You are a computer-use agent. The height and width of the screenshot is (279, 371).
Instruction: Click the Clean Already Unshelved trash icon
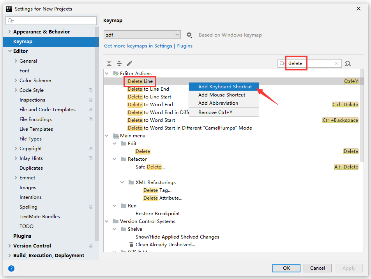[x=131, y=245]
